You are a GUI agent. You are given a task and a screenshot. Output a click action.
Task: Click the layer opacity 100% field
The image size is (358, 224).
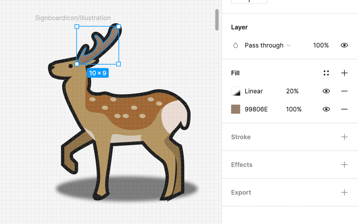click(321, 46)
